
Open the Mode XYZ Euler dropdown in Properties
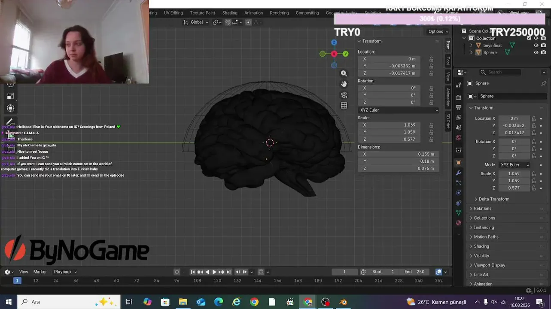coord(514,165)
